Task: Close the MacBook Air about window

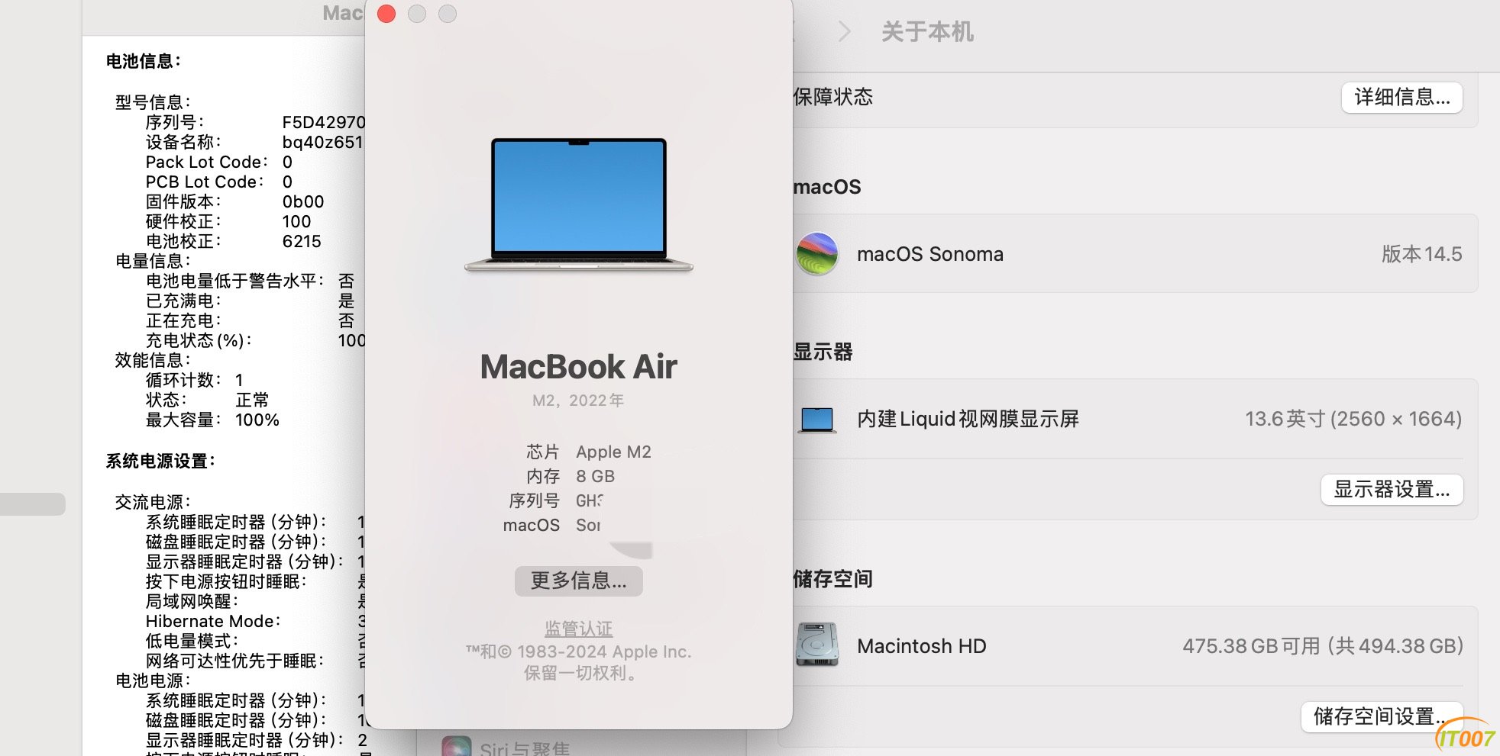Action: 386,14
